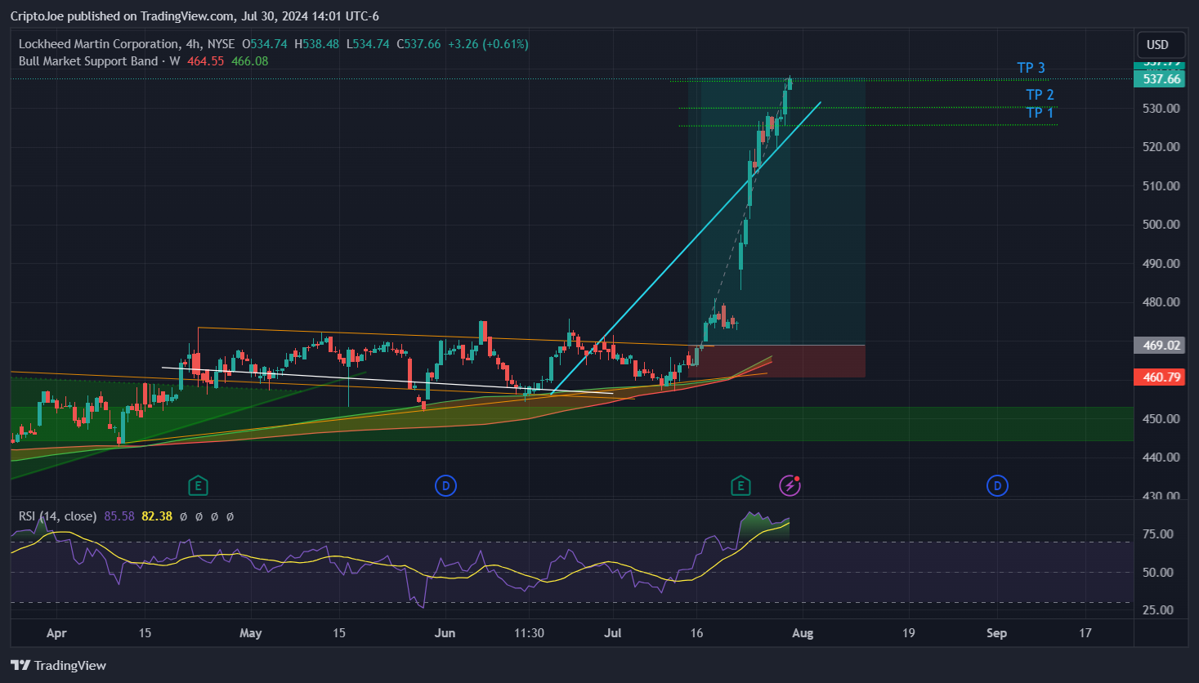
Task: Click the 25.00 RSI scale level
Action: pos(1157,610)
